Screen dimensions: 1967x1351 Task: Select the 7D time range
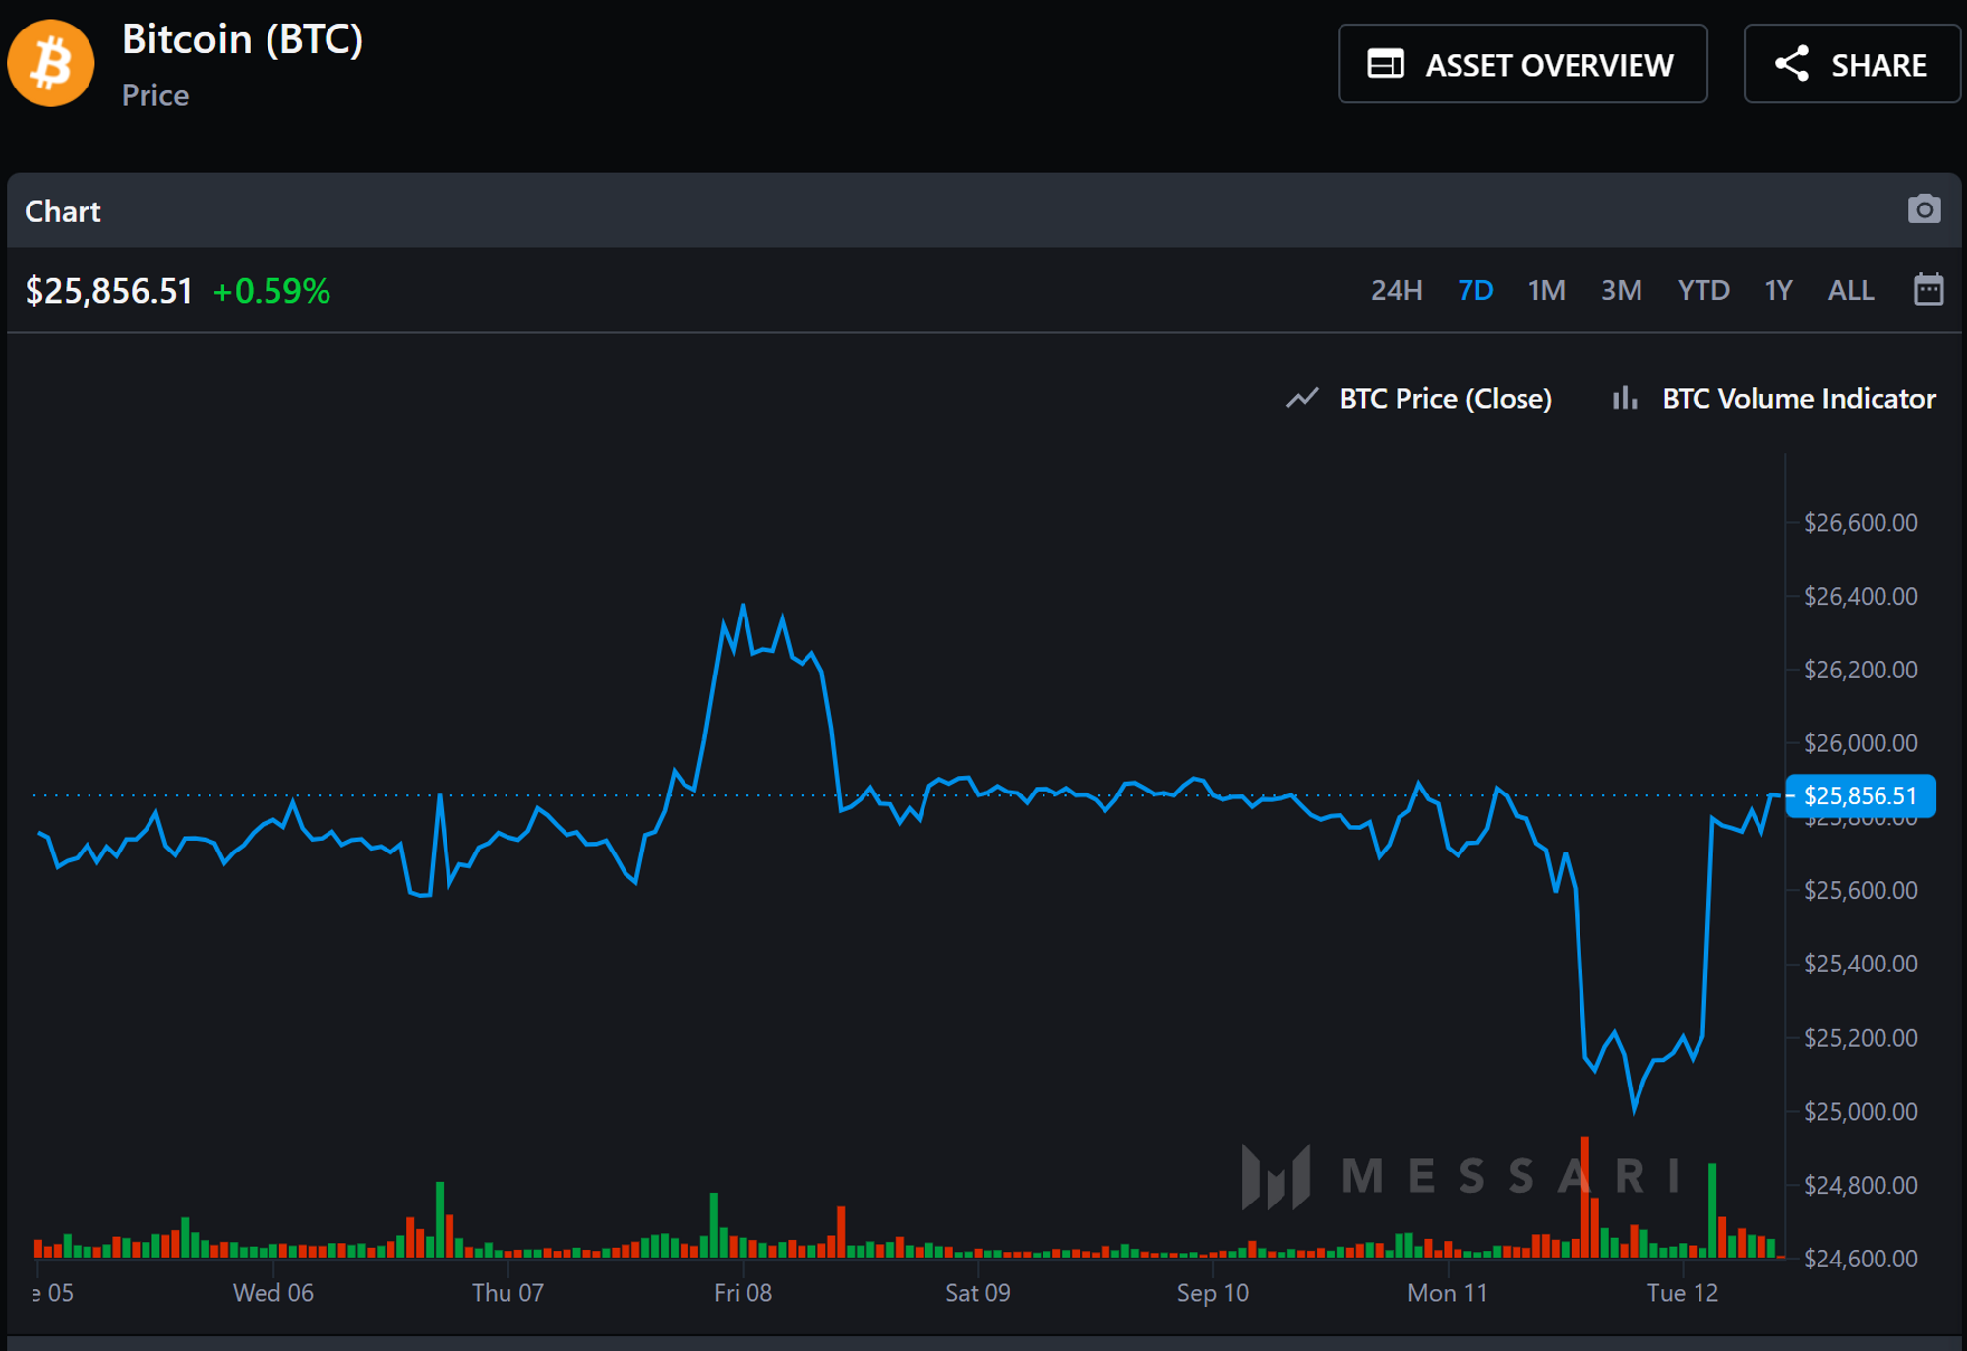click(1475, 290)
